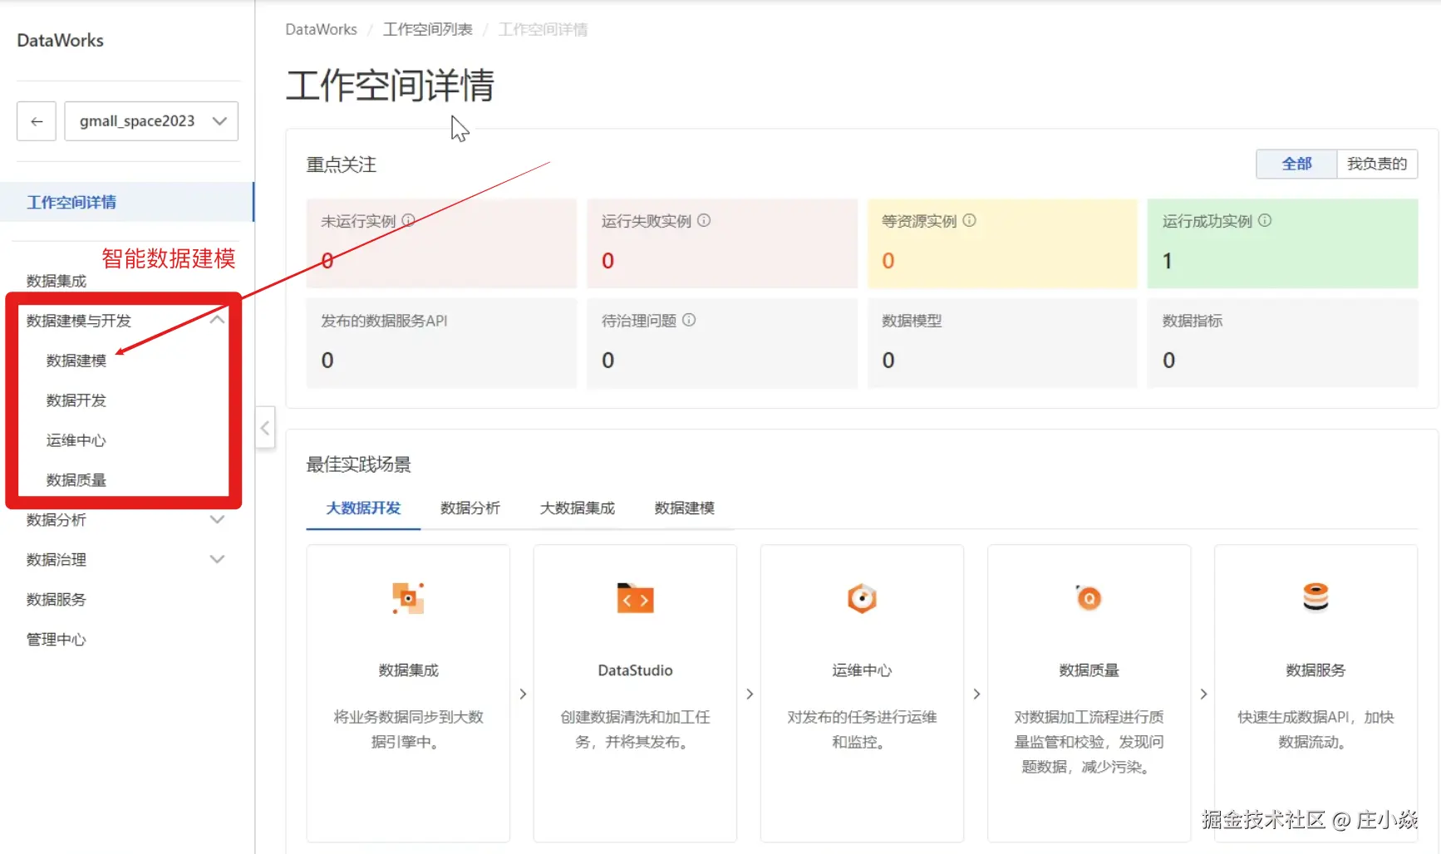Open the 数据集成 card title
The image size is (1441, 854).
coord(408,670)
